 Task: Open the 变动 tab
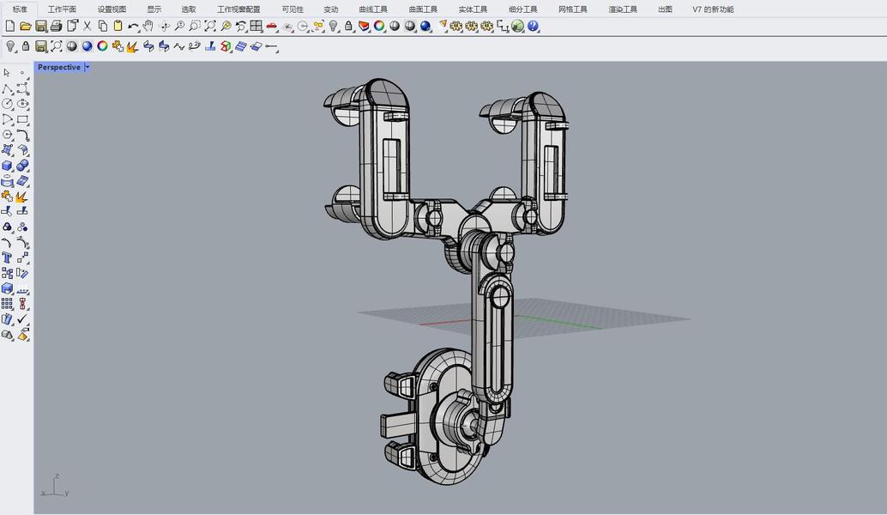pyautogui.click(x=331, y=9)
